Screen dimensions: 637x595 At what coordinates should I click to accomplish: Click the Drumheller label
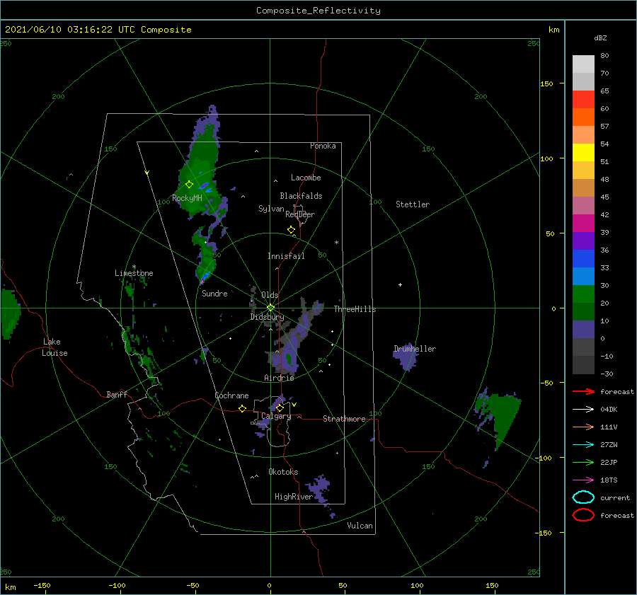pyautogui.click(x=415, y=349)
